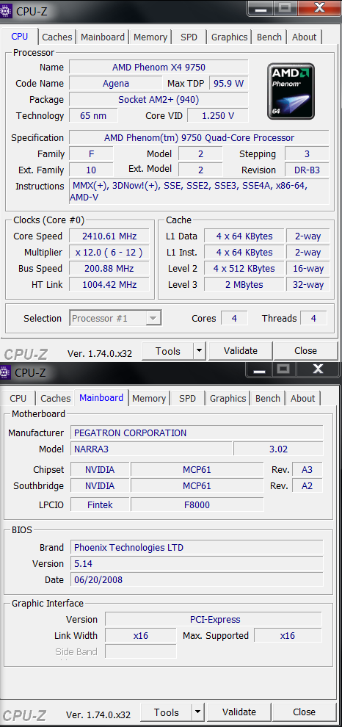Expand Tools dropdown arrow in the top window

point(199,351)
